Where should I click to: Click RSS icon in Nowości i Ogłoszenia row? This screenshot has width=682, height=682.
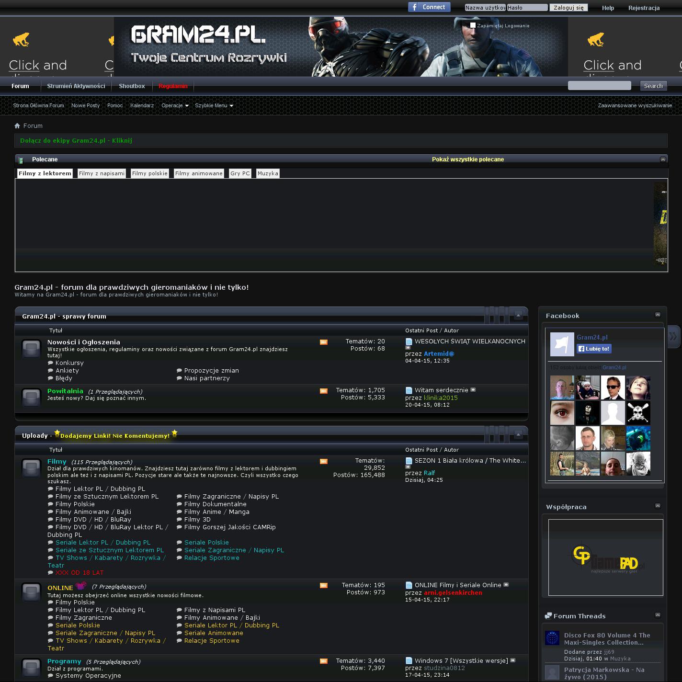pos(324,342)
